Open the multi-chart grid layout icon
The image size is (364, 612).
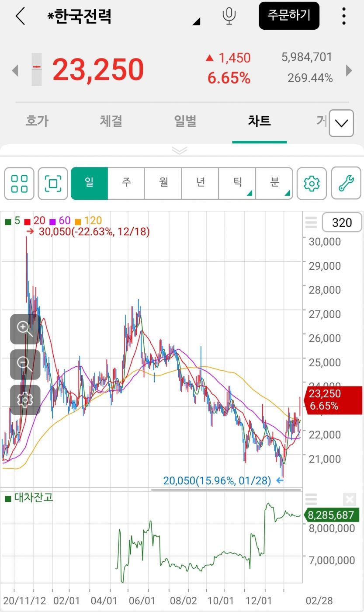(x=19, y=184)
